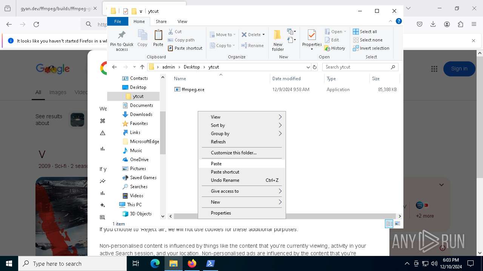The width and height of the screenshot is (483, 271).
Task: Dismiss the Firefox notification bar
Action: pyautogui.click(x=474, y=41)
